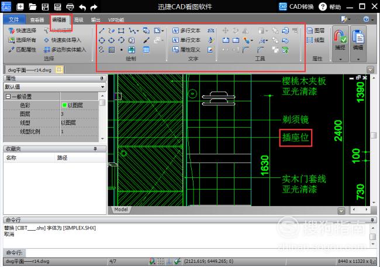380x267 pixels.
Task: Click Quick Entity Import (快速实体导入)
Action: pyautogui.click(x=63, y=40)
